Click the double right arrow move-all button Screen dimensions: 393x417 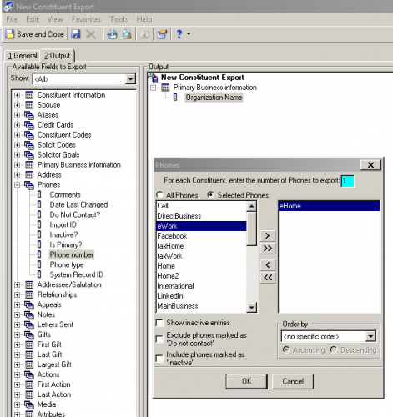(x=268, y=249)
